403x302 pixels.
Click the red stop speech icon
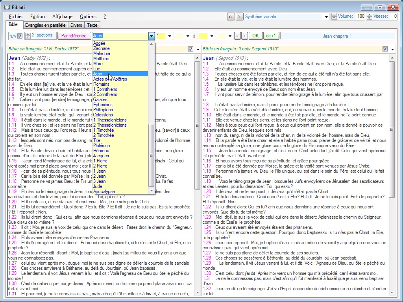click(x=231, y=17)
